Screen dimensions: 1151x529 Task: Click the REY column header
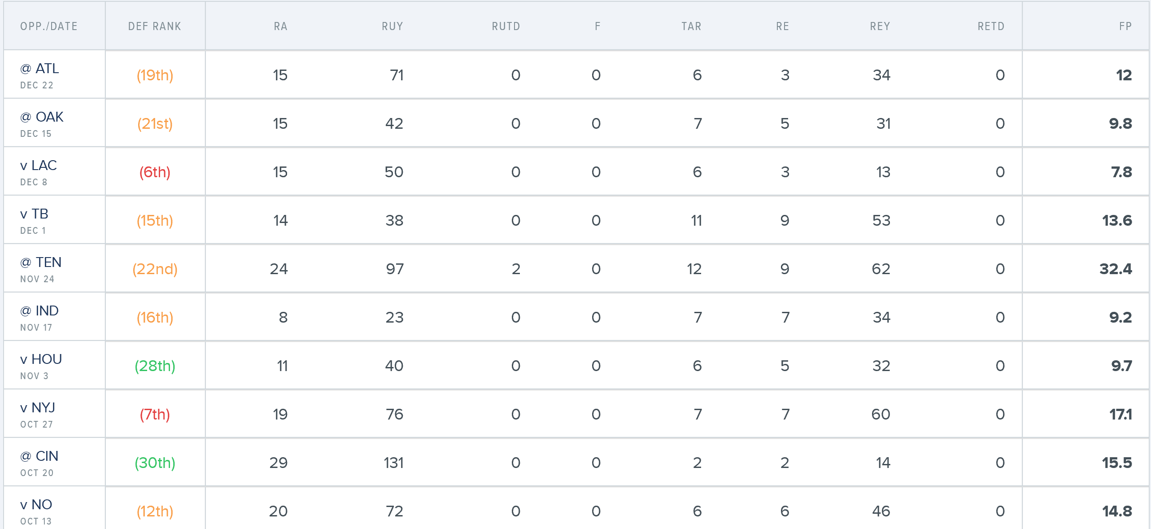point(880,26)
